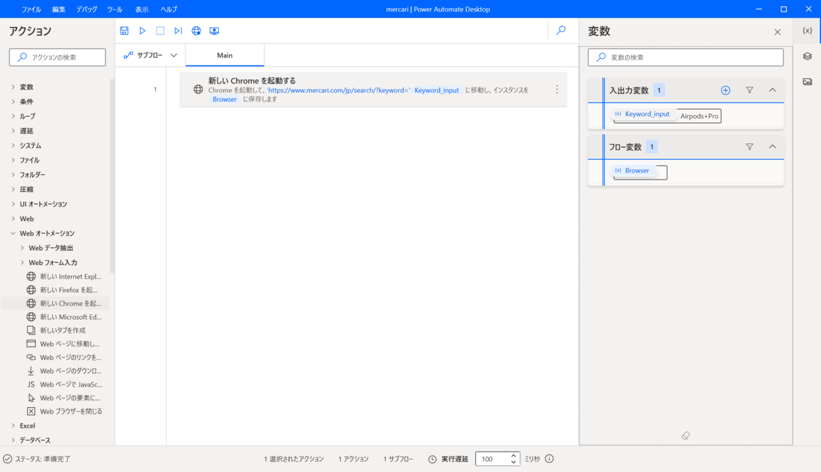Open the ファイル menu

pos(31,10)
